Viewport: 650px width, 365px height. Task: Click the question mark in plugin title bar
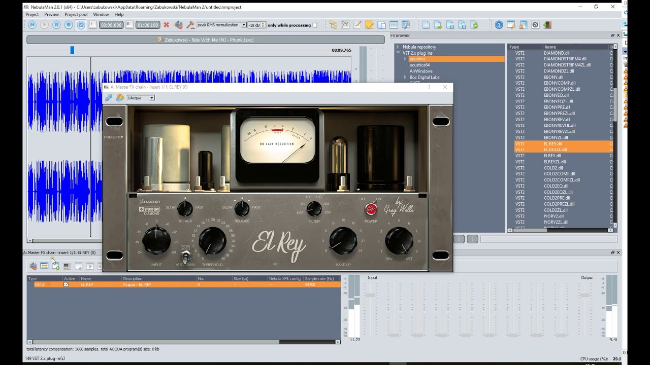[429, 87]
